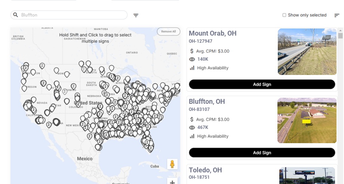This screenshot has height=184, width=344.
Task: Add the Mount Orab, OH sign
Action: (x=262, y=84)
